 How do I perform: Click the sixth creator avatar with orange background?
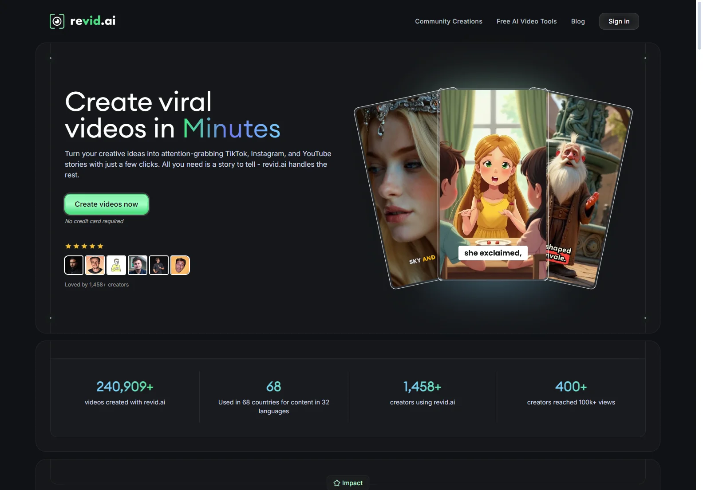180,265
